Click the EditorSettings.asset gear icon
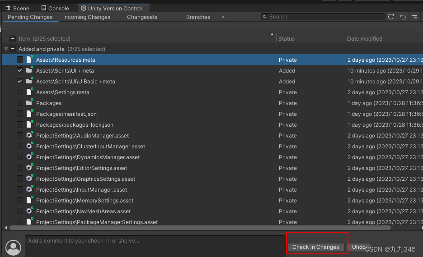423x257 pixels. (x=29, y=168)
